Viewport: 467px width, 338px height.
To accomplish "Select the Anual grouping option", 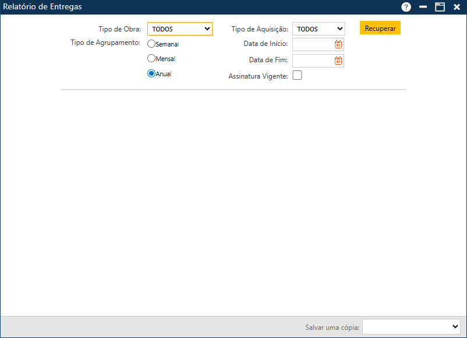I will [151, 73].
